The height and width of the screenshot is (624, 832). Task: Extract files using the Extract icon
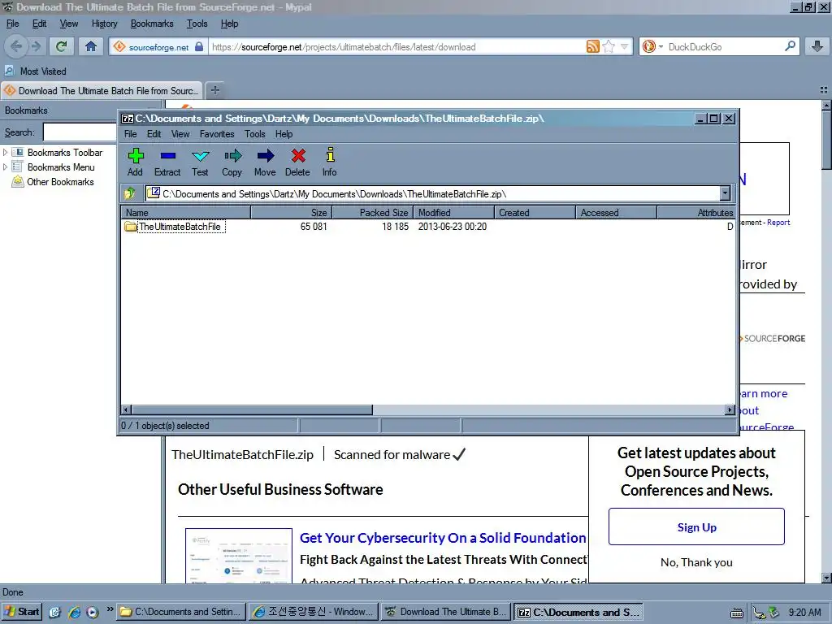[167, 162]
